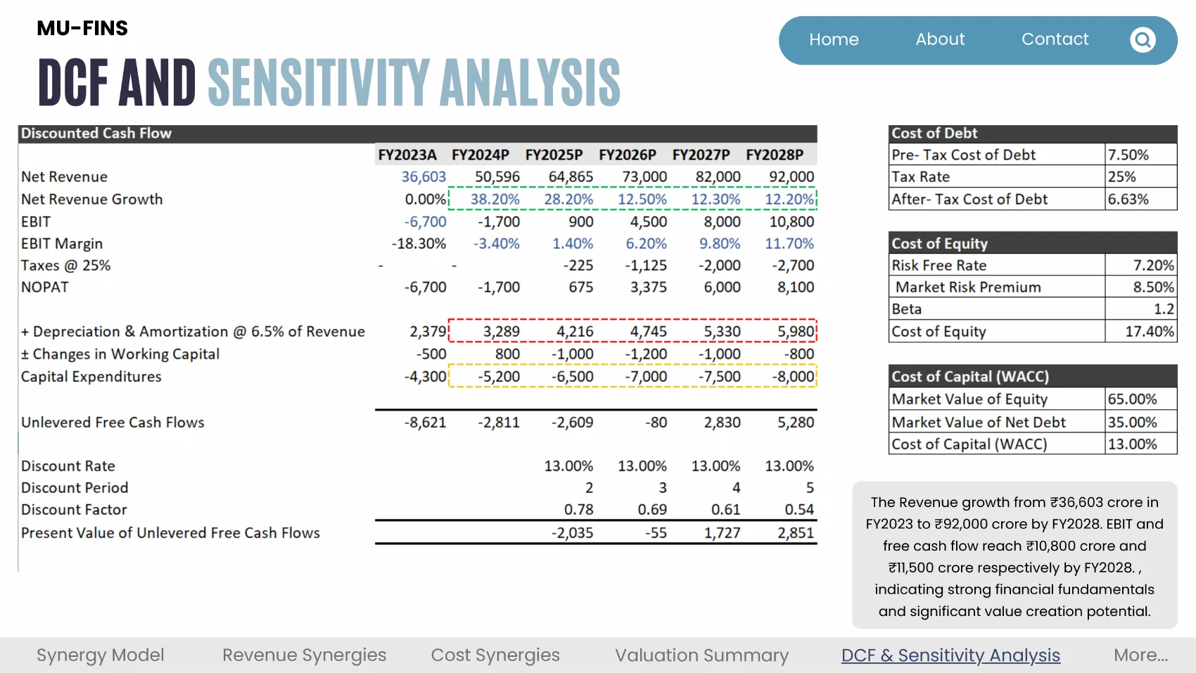
Task: Select the FY2023A net revenue value 36,603
Action: [x=424, y=177]
